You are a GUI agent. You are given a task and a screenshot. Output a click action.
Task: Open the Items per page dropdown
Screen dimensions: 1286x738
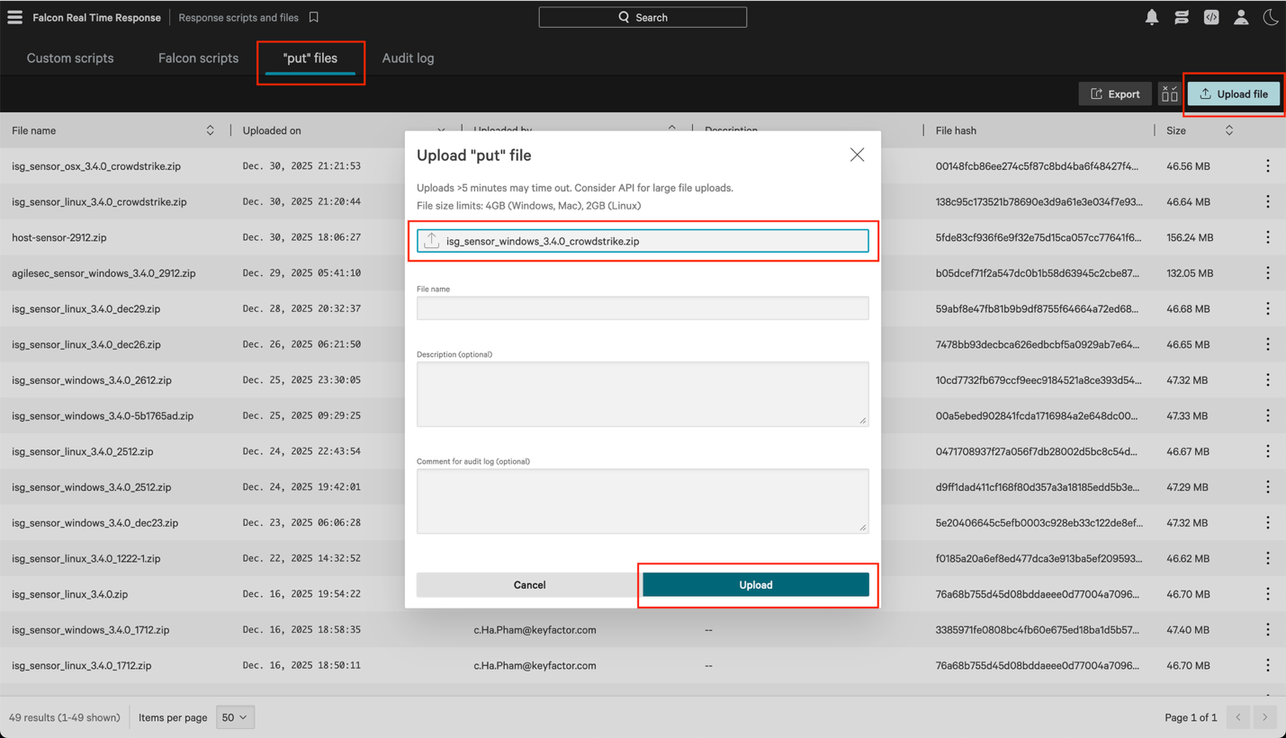coord(234,717)
